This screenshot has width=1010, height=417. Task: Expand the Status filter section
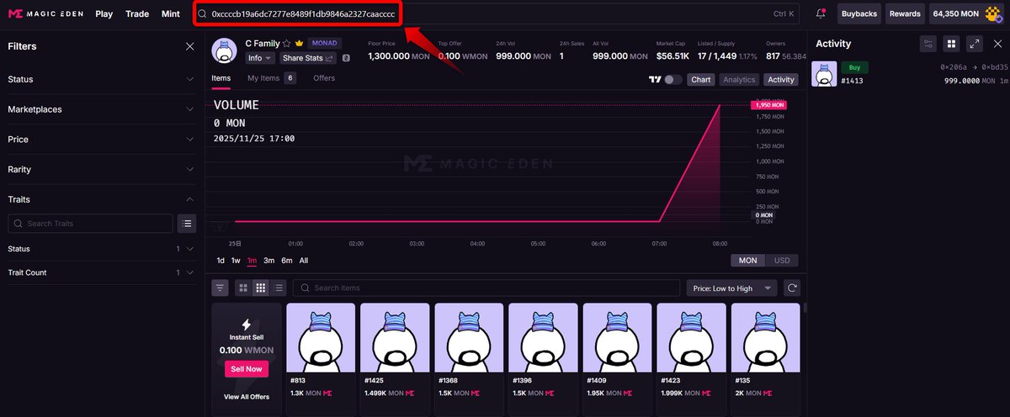[x=101, y=79]
